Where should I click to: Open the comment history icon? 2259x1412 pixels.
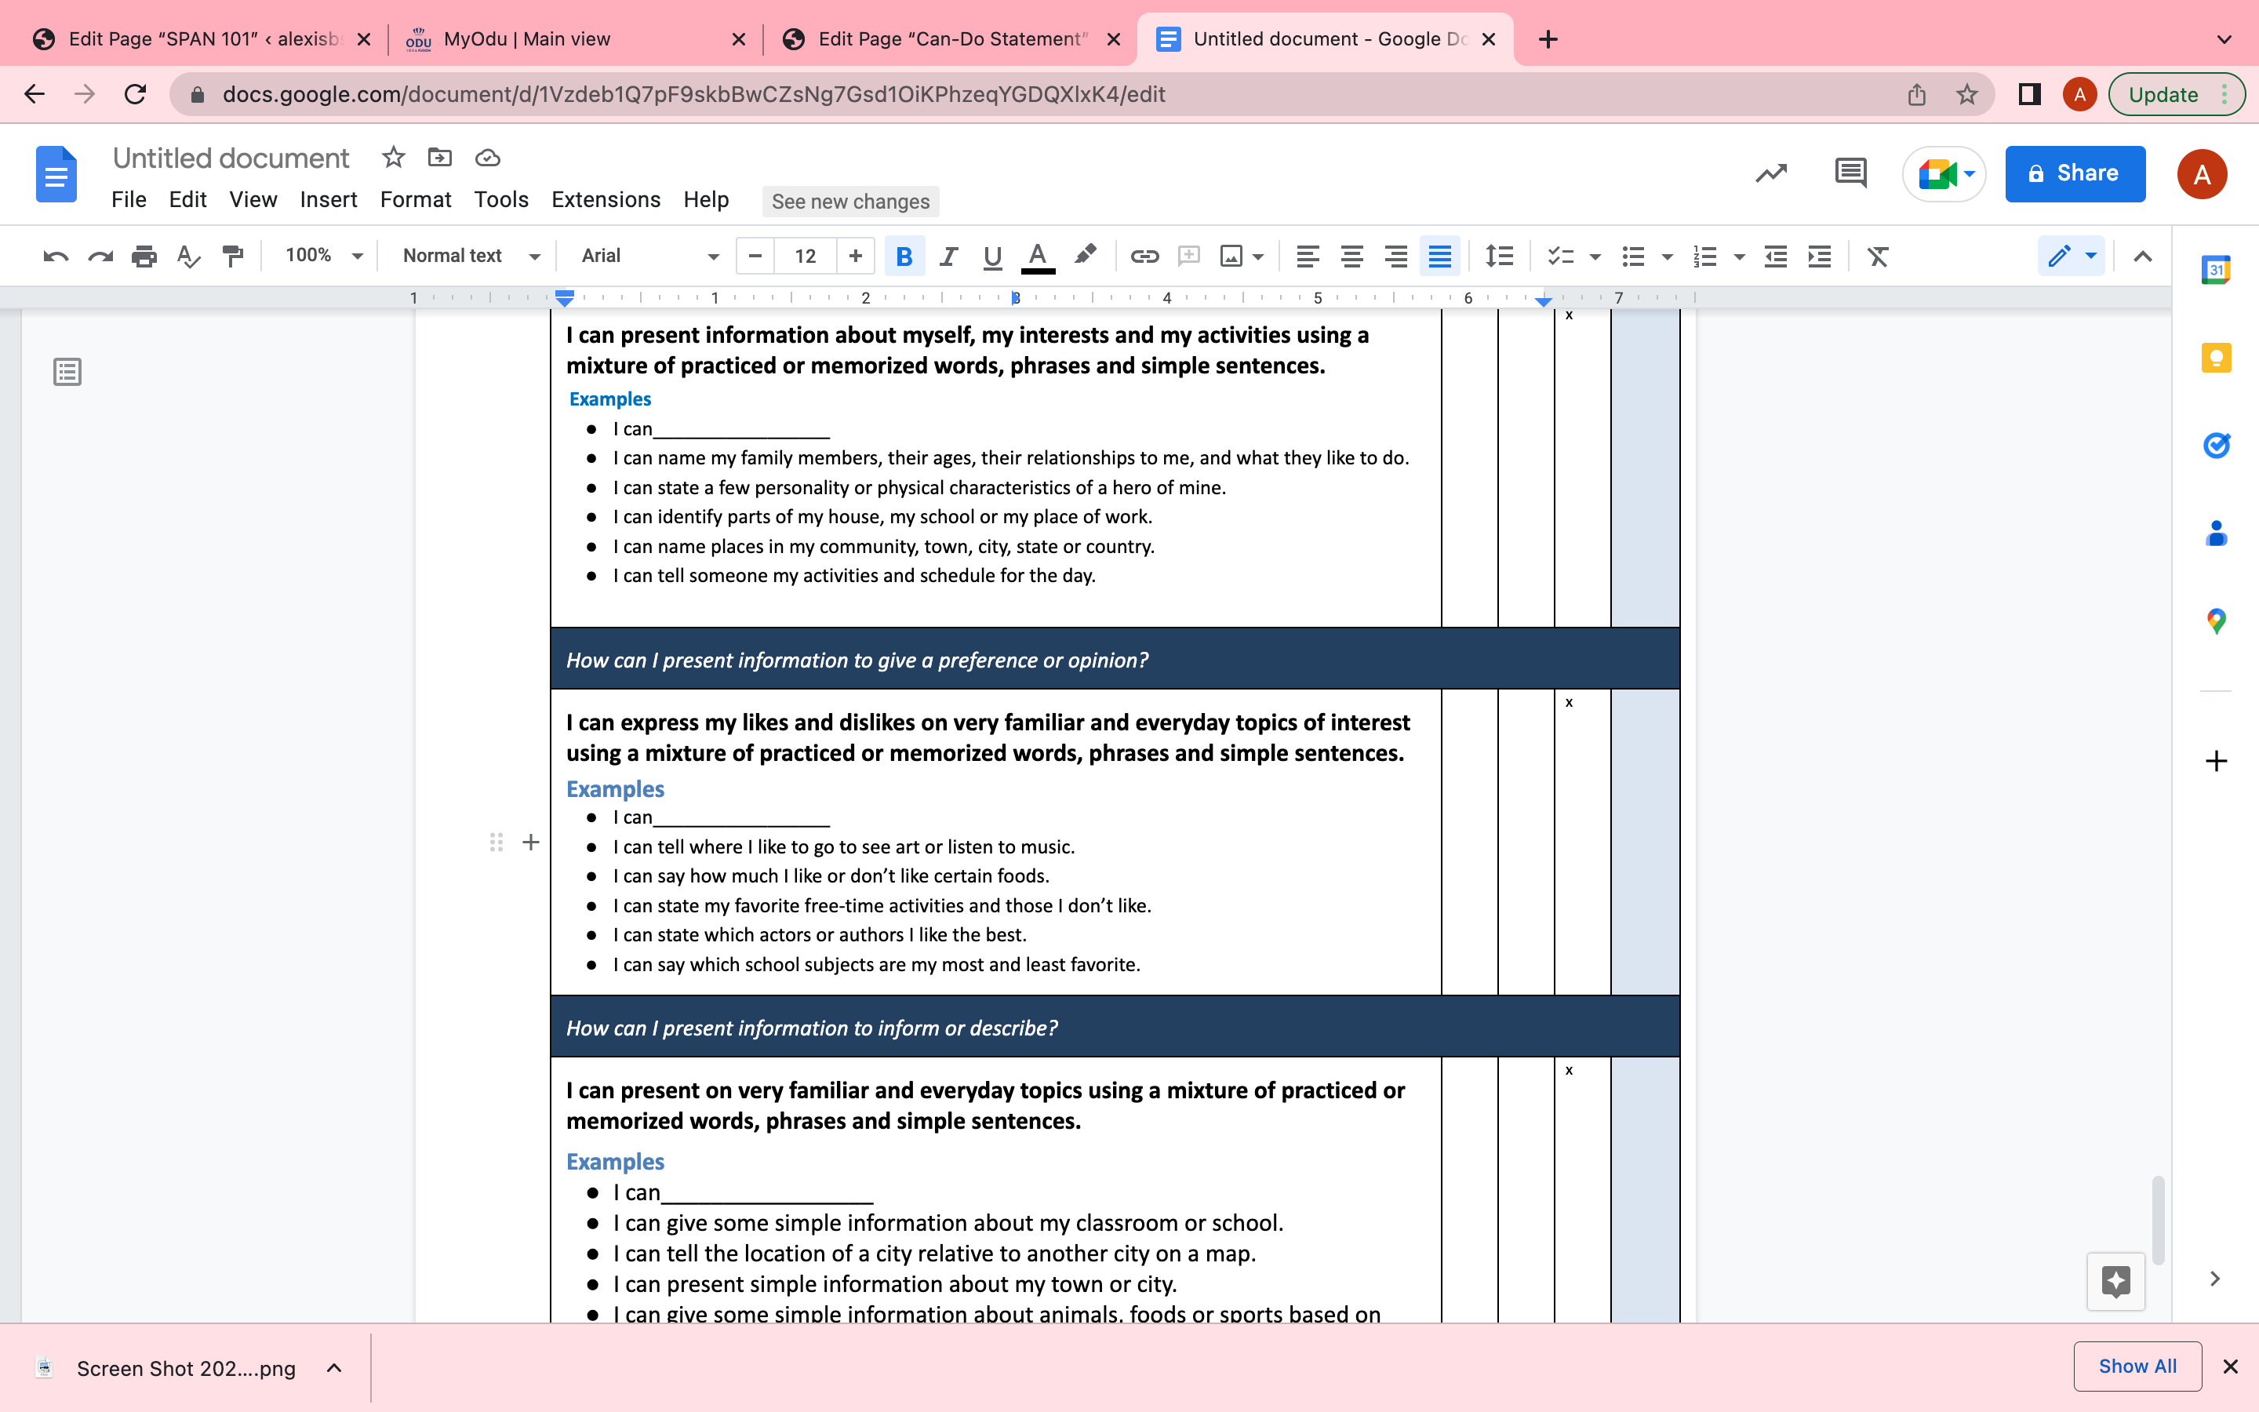(1850, 173)
